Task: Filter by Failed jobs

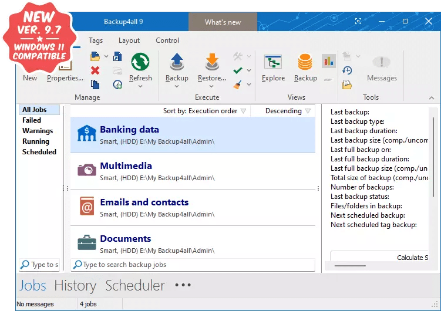Action: (32, 120)
